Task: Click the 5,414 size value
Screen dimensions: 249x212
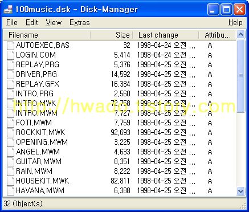Action: [122, 55]
